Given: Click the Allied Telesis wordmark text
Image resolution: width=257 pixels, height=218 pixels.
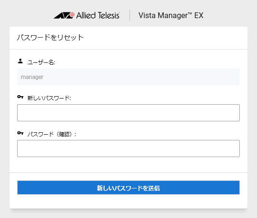Looking at the screenshot, I should (98, 15).
